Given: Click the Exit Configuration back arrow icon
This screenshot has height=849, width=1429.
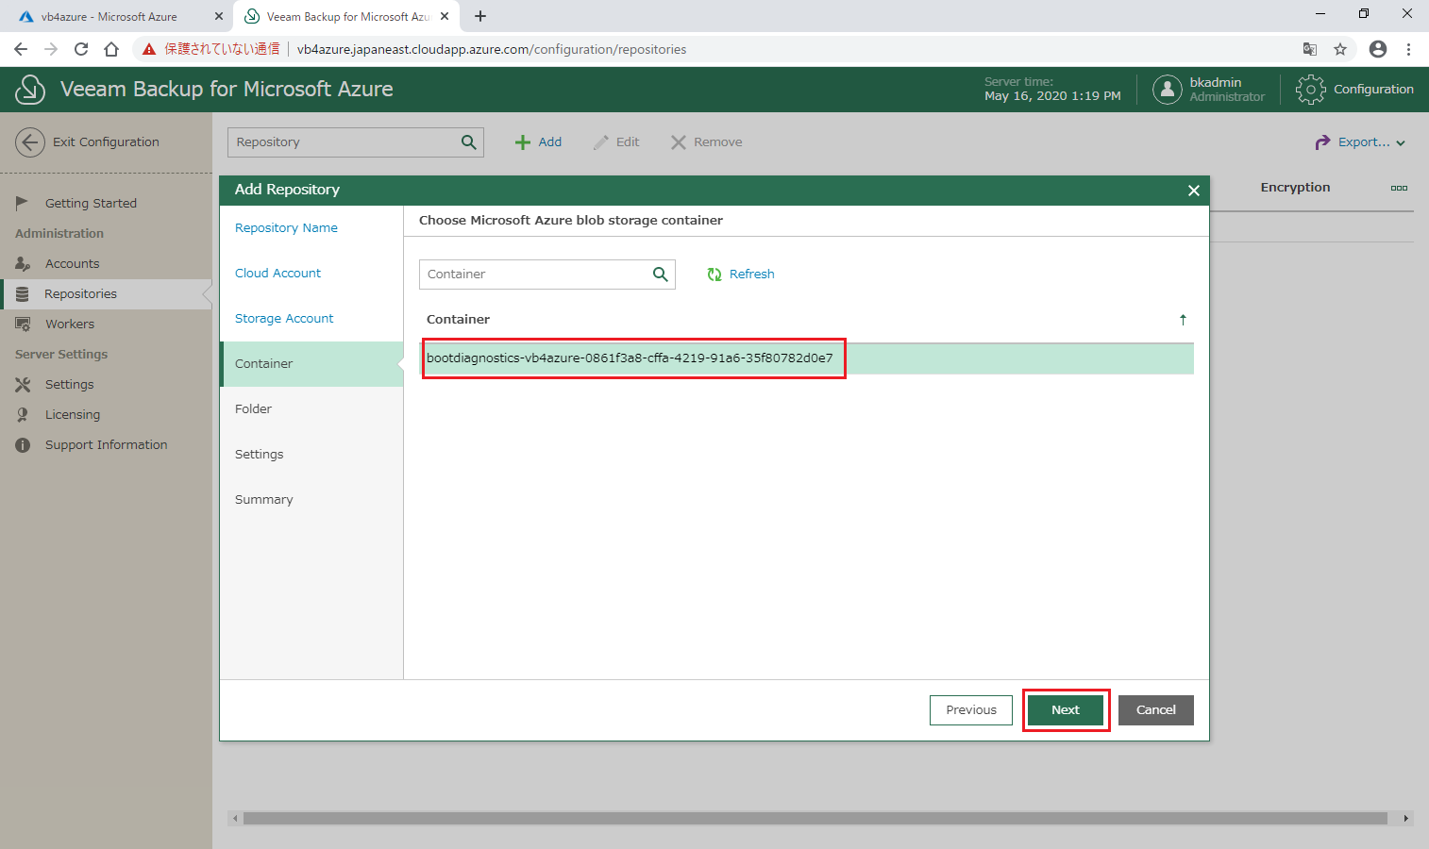Looking at the screenshot, I should click(30, 142).
